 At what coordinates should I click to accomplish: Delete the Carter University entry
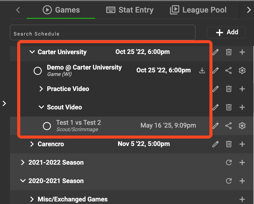pos(229,52)
